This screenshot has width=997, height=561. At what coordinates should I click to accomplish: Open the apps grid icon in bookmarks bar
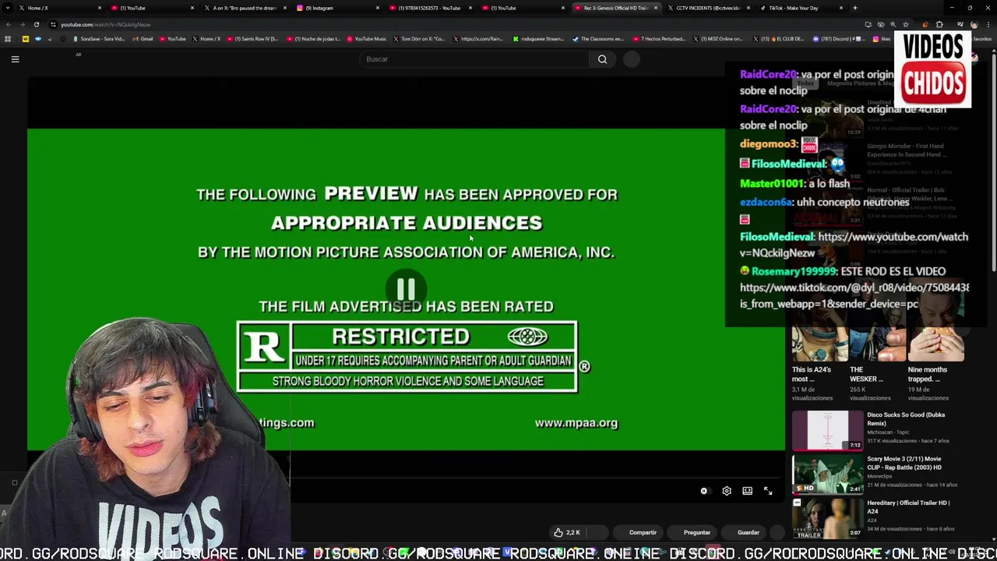(x=8, y=39)
